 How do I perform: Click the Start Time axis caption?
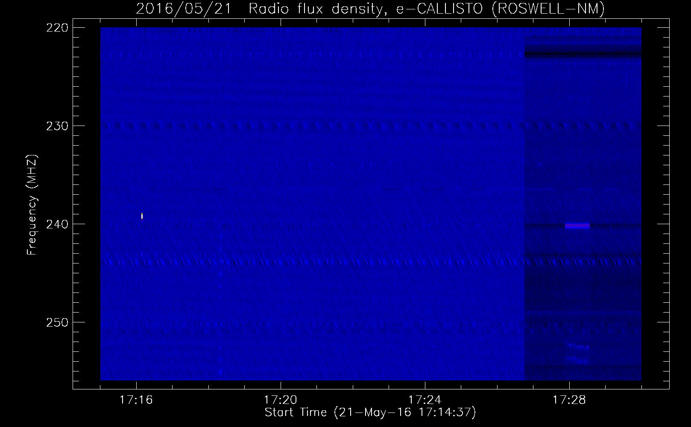[x=370, y=412]
